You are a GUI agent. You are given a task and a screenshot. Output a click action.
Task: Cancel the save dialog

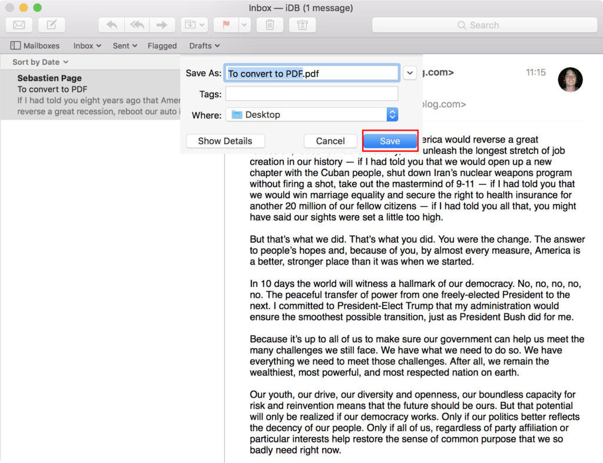pos(330,141)
